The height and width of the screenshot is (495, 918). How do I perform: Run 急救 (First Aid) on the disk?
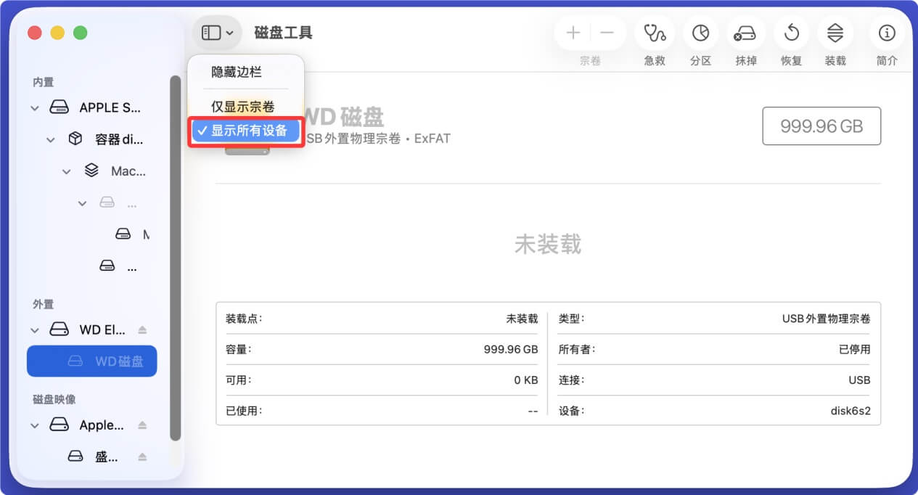coord(654,33)
